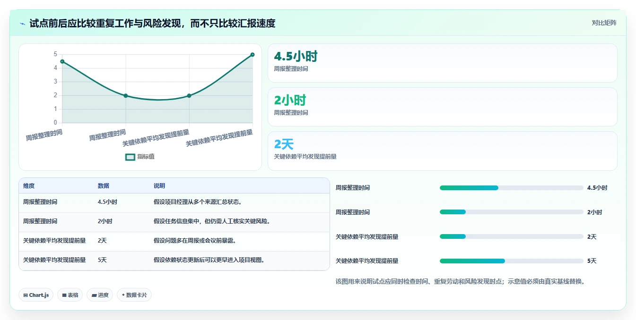Click the main title 试点前后应比较重复工作与风险发现
The height and width of the screenshot is (320, 636).
coord(152,23)
